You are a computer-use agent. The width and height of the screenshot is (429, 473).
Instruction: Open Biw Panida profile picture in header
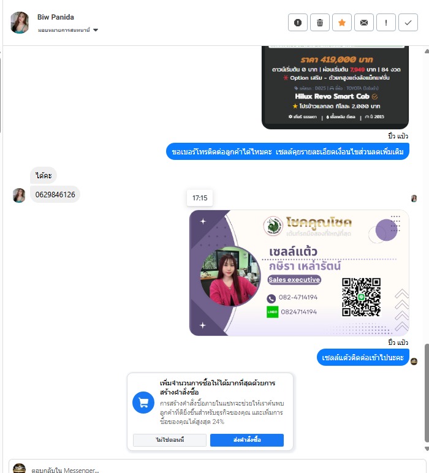point(20,23)
